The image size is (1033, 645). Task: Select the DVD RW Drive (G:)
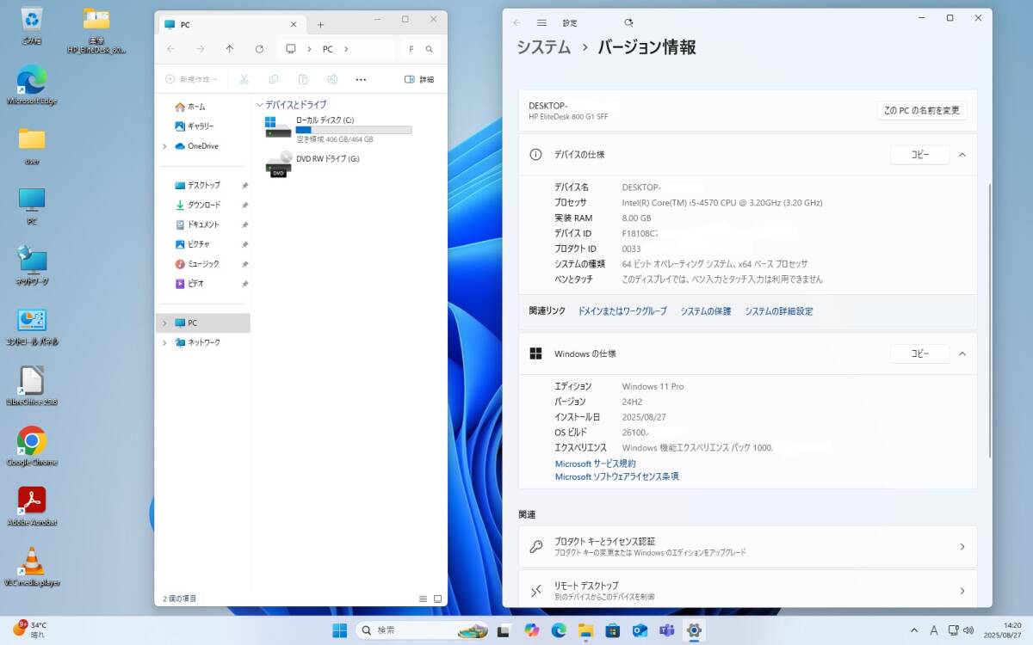(x=327, y=159)
